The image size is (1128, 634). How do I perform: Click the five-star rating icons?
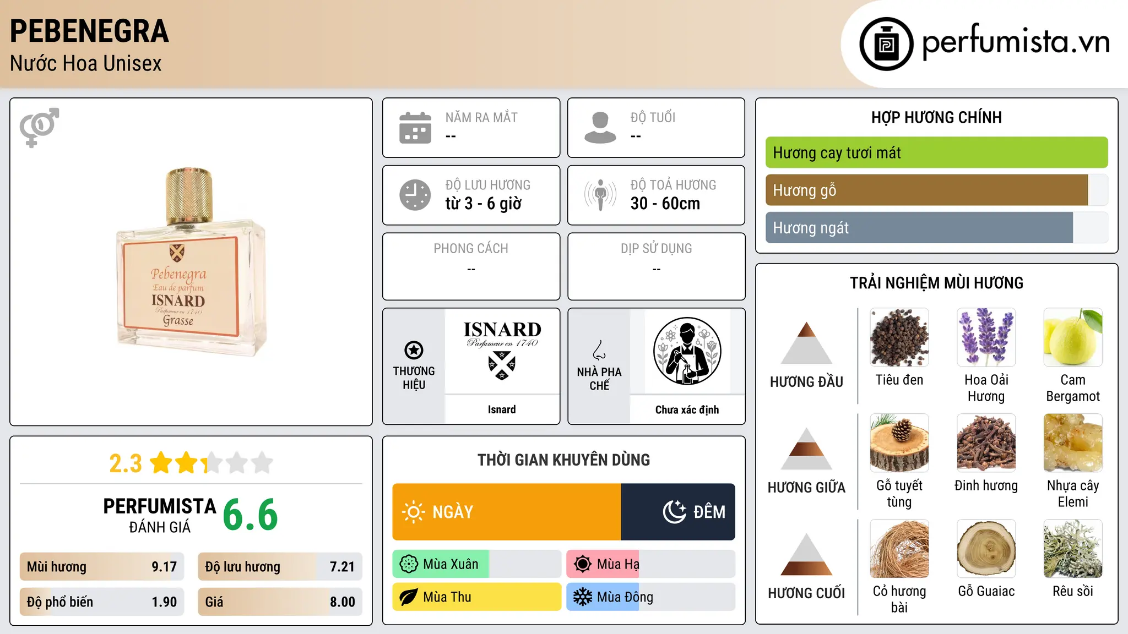tap(211, 463)
